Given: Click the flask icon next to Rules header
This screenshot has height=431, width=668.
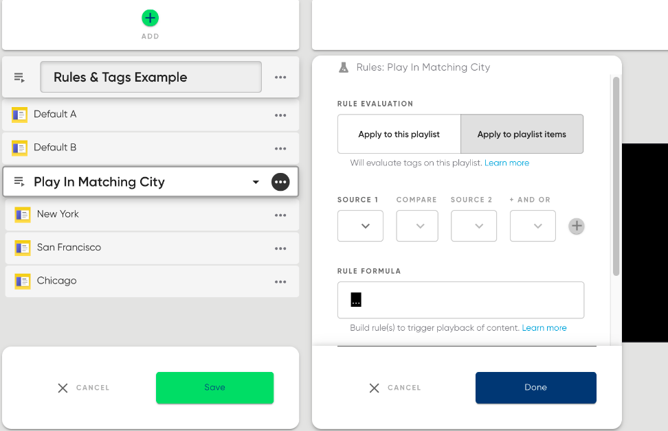Looking at the screenshot, I should coord(344,67).
